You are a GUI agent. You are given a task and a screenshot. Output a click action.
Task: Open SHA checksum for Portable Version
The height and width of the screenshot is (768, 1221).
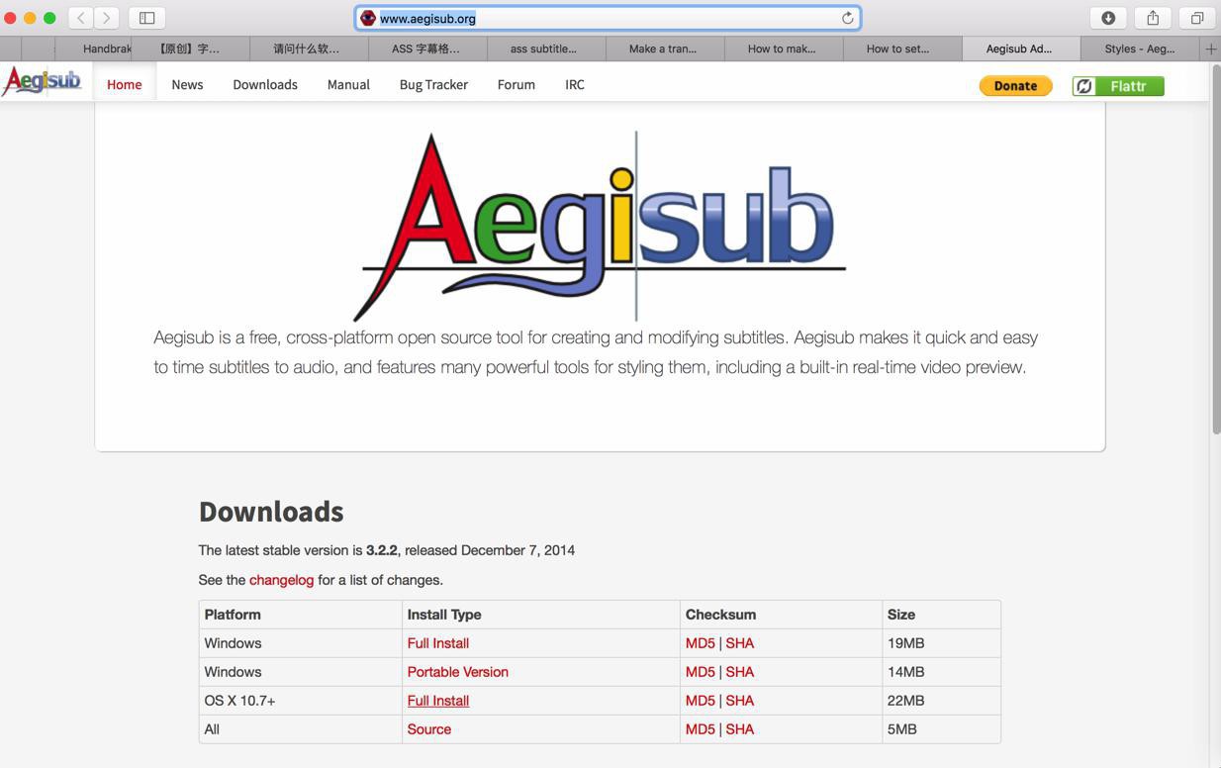point(740,672)
